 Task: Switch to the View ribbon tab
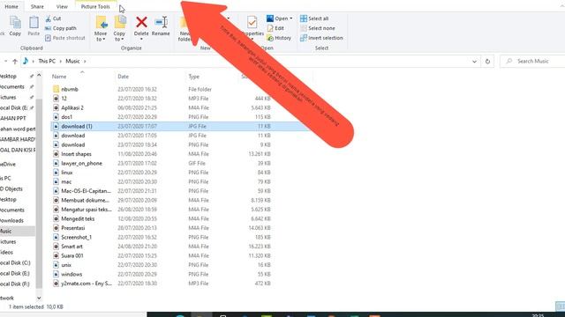click(62, 6)
